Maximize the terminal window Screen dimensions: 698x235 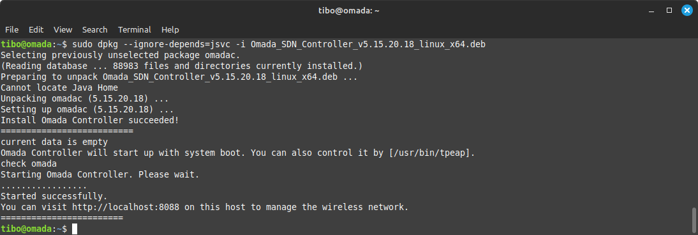click(669, 10)
